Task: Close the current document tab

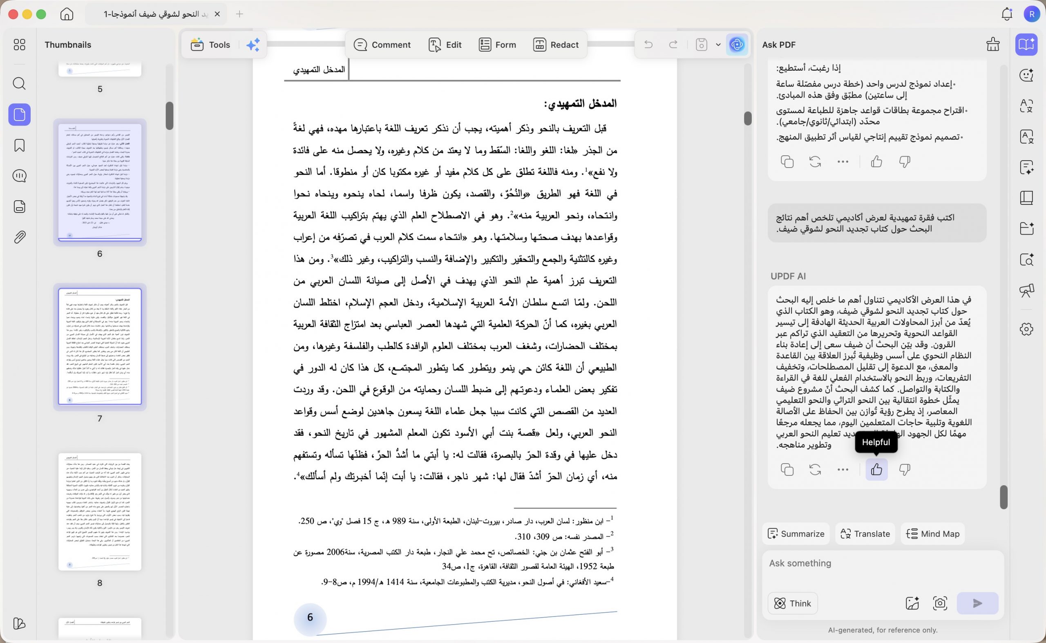Action: (217, 14)
